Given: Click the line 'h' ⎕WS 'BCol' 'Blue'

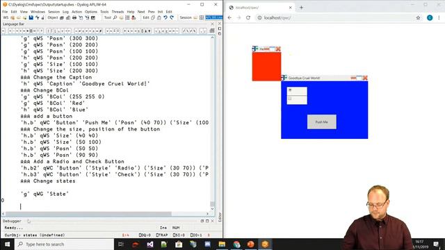Looking at the screenshot, I should click(x=54, y=110).
